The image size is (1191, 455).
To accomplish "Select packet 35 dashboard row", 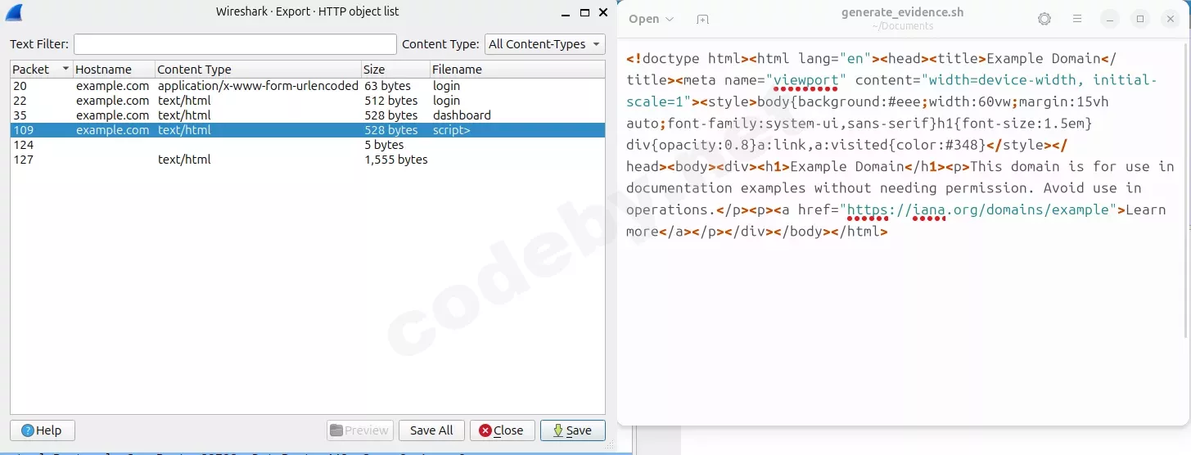I will point(308,115).
